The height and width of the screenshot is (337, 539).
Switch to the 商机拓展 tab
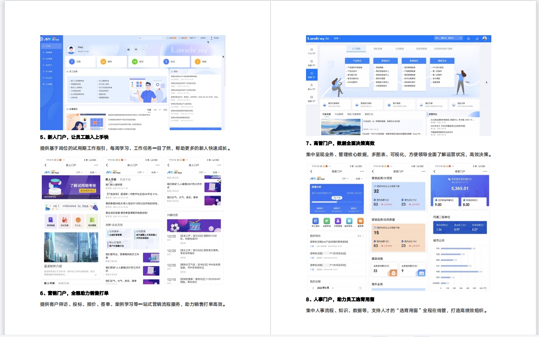(378, 48)
